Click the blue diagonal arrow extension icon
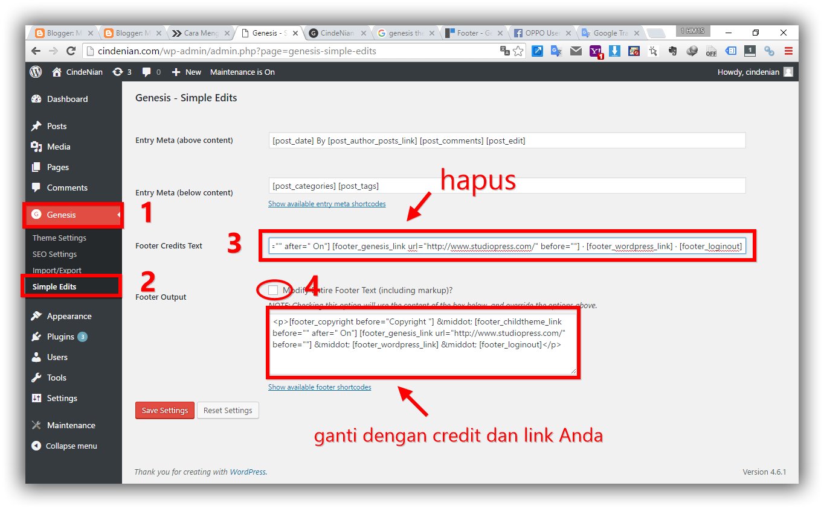The height and width of the screenshot is (509, 824). coord(537,51)
